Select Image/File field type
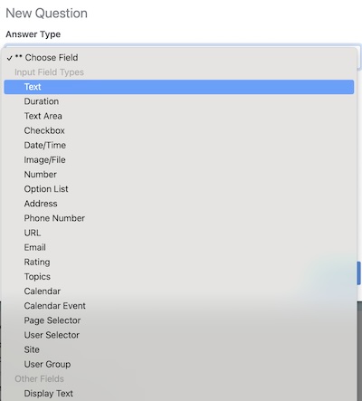362x401 pixels. pyautogui.click(x=179, y=159)
